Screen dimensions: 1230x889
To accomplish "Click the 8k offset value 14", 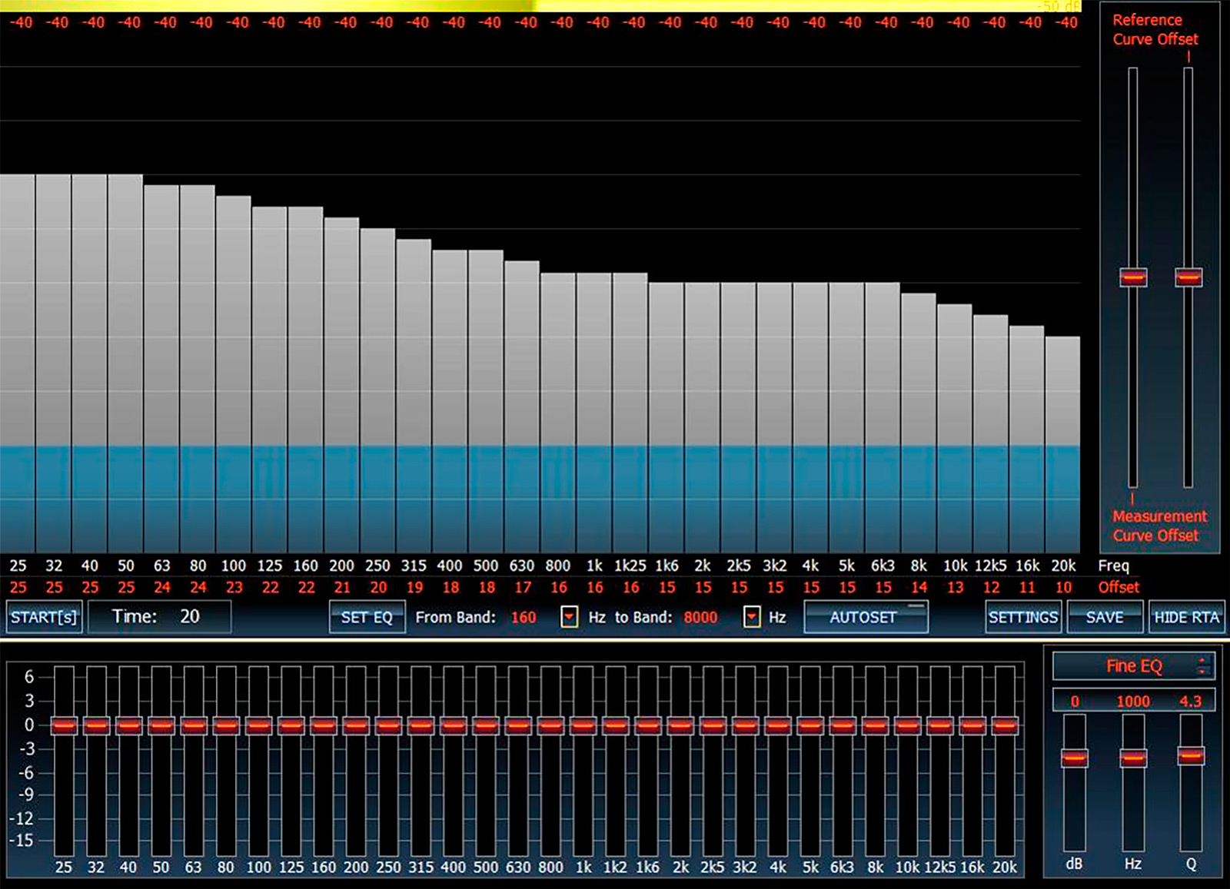I will tap(919, 587).
